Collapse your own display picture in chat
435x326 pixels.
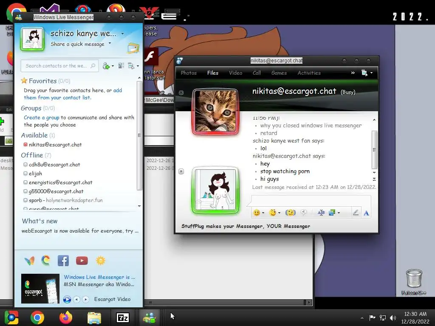point(181,171)
